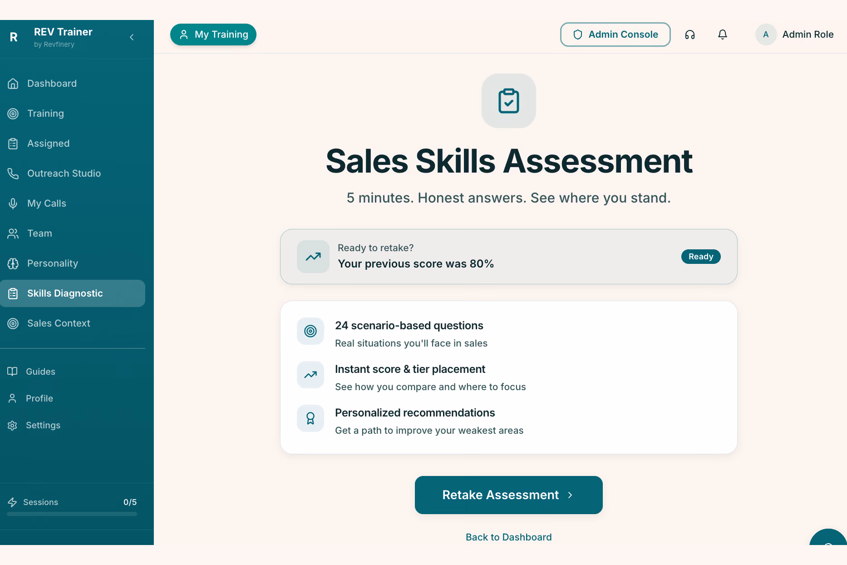This screenshot has height=565, width=847.
Task: Open My Calls page
Action: (73, 203)
